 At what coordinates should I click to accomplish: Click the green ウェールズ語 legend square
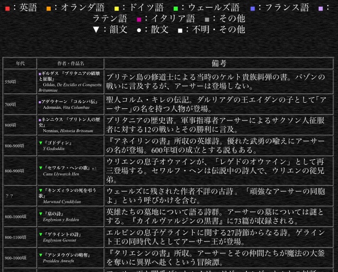click(176, 8)
